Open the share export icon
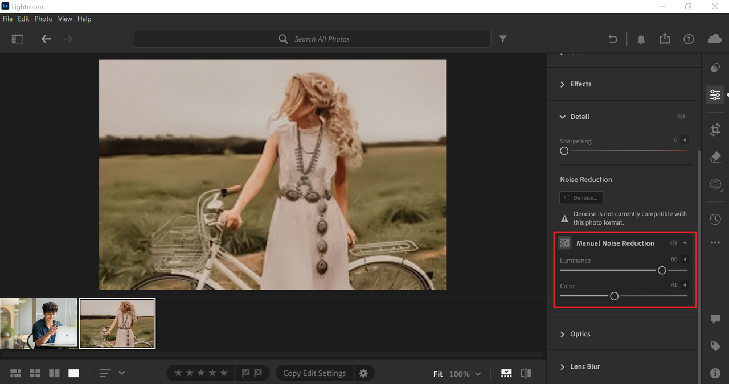 point(665,39)
